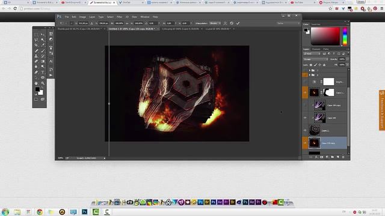The width and height of the screenshot is (385, 216).
Task: Lock transparent pixels in Layers panel
Action: click(x=311, y=65)
